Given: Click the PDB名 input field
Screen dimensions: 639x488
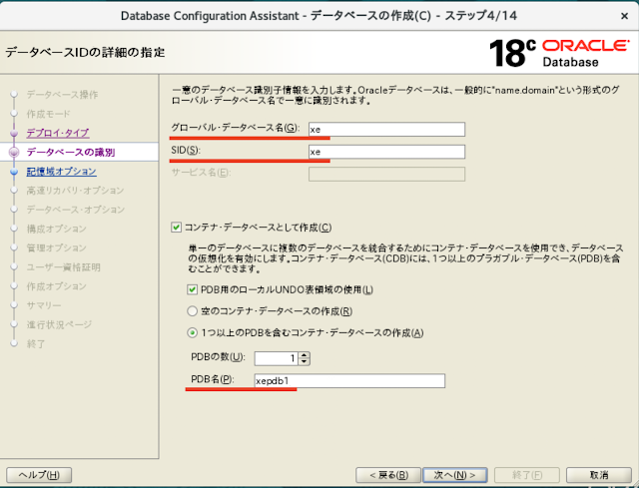Looking at the screenshot, I should 349,381.
